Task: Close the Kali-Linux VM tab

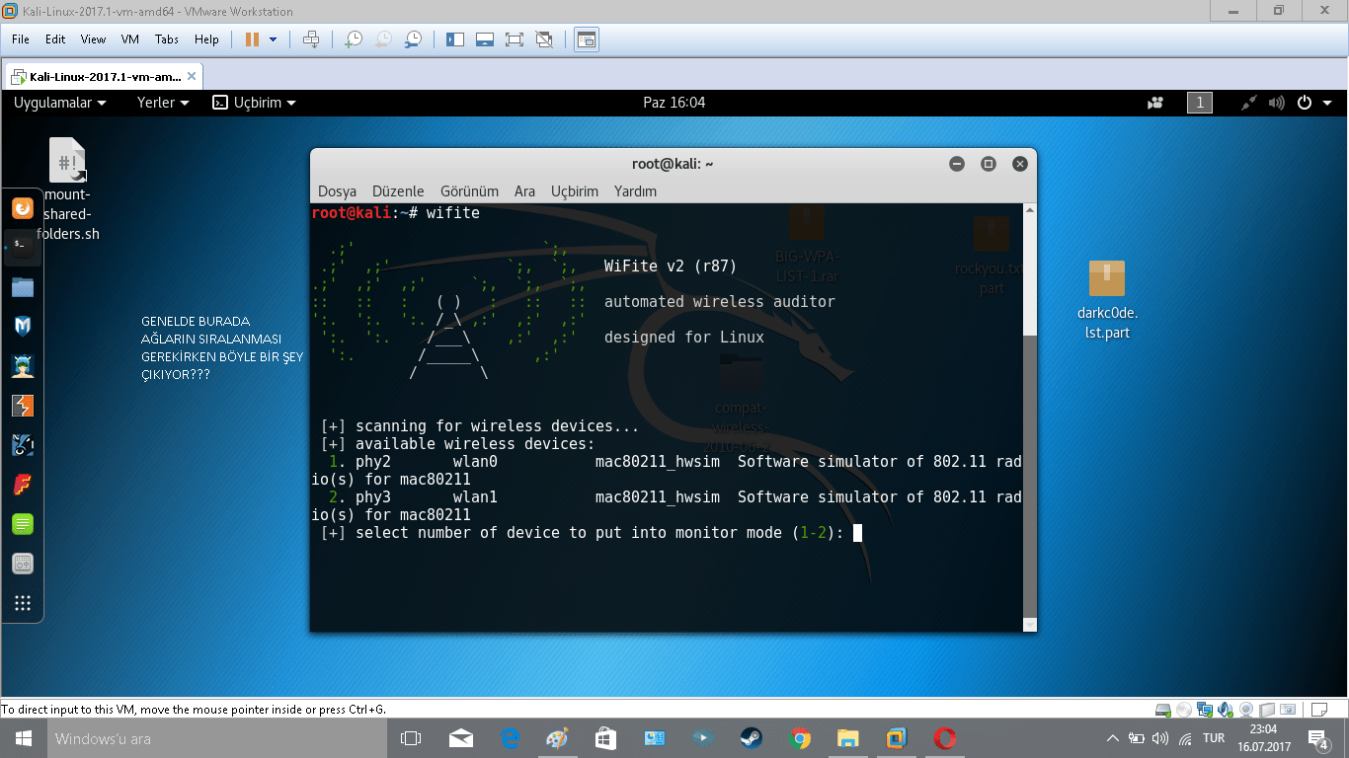Action: (193, 76)
